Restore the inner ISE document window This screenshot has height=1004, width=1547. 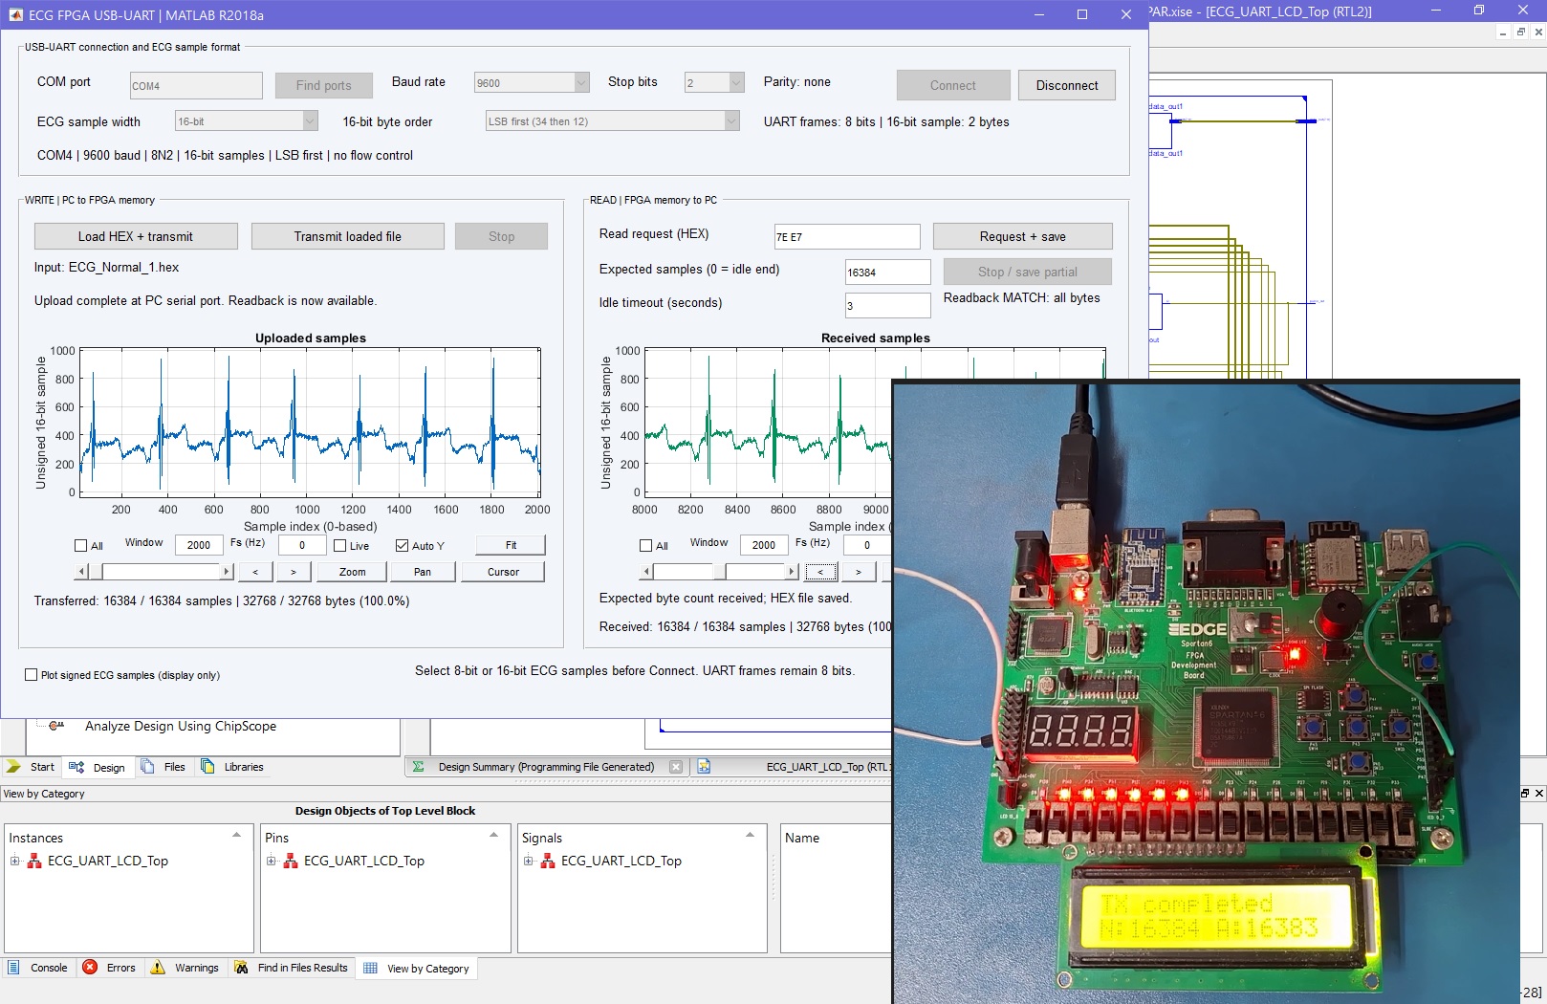(1520, 32)
